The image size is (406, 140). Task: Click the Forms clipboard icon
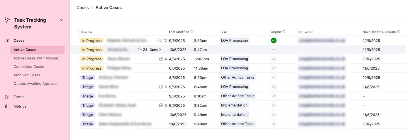click(7, 97)
